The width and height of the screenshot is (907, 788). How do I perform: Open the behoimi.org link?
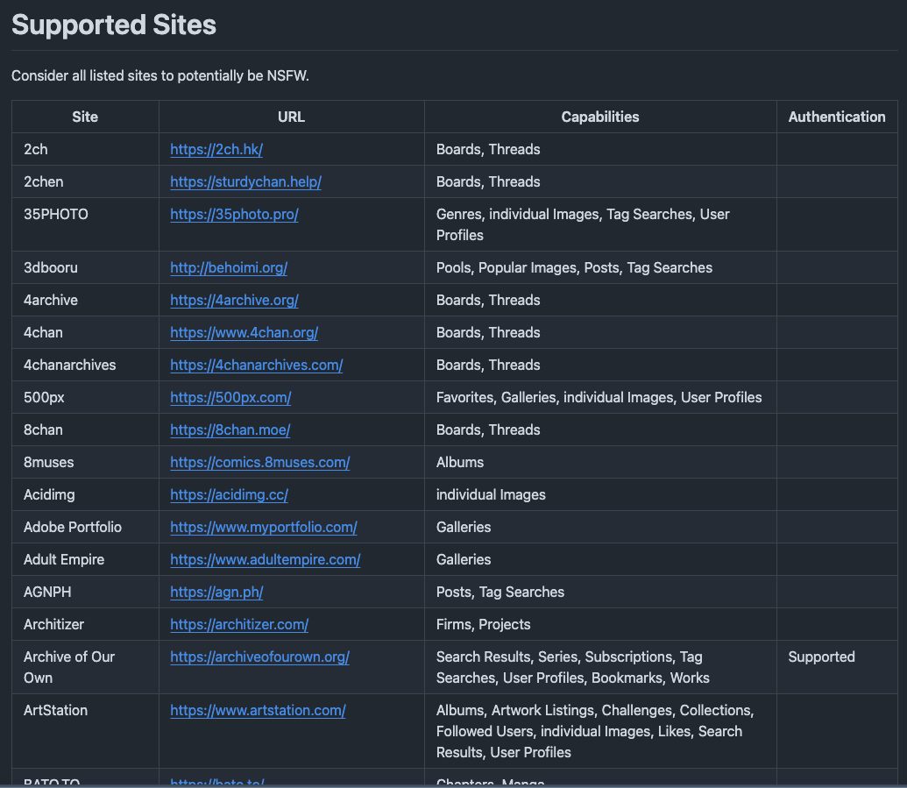pos(229,267)
